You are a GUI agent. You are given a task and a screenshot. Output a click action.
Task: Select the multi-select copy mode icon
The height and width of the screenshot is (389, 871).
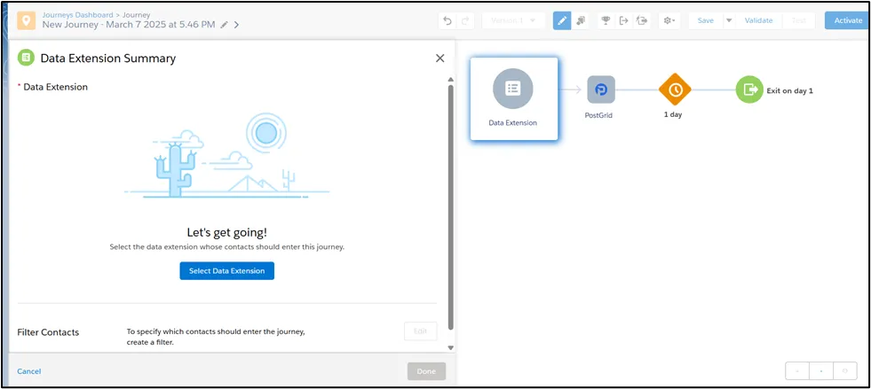(580, 20)
